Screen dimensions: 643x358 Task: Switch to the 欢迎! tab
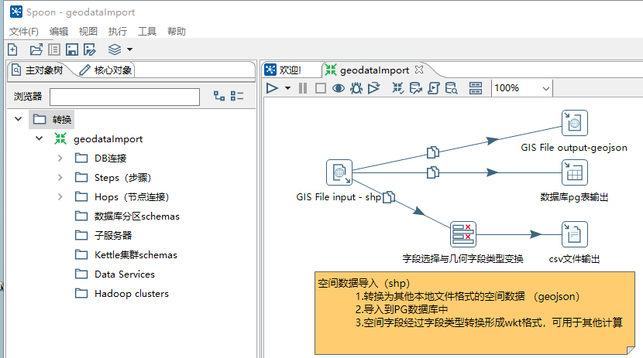[x=284, y=70]
